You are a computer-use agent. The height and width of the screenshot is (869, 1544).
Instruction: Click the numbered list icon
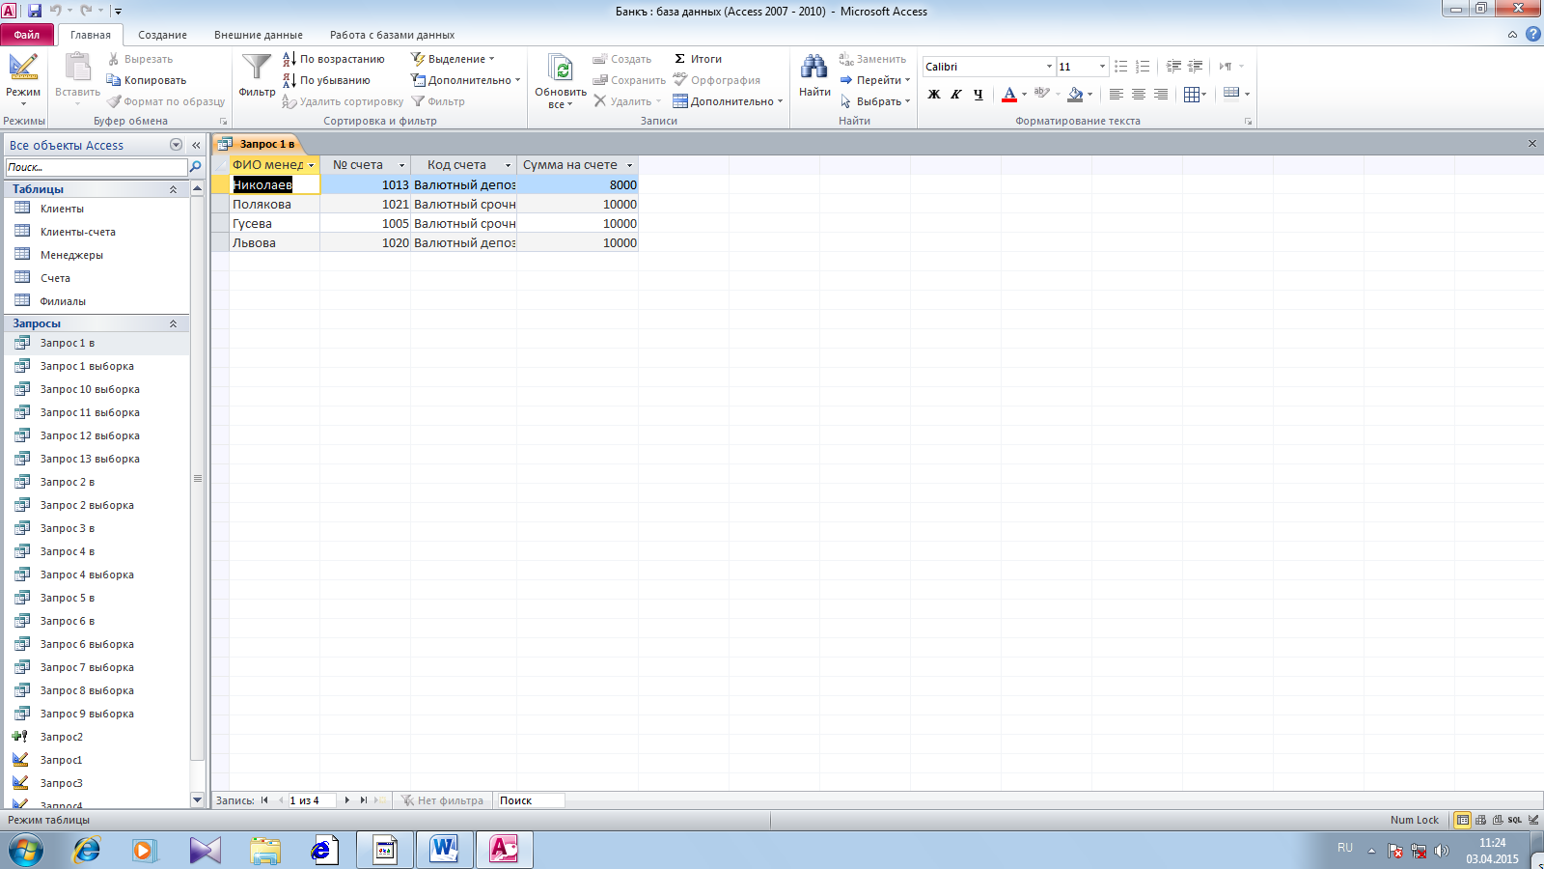click(x=1143, y=67)
